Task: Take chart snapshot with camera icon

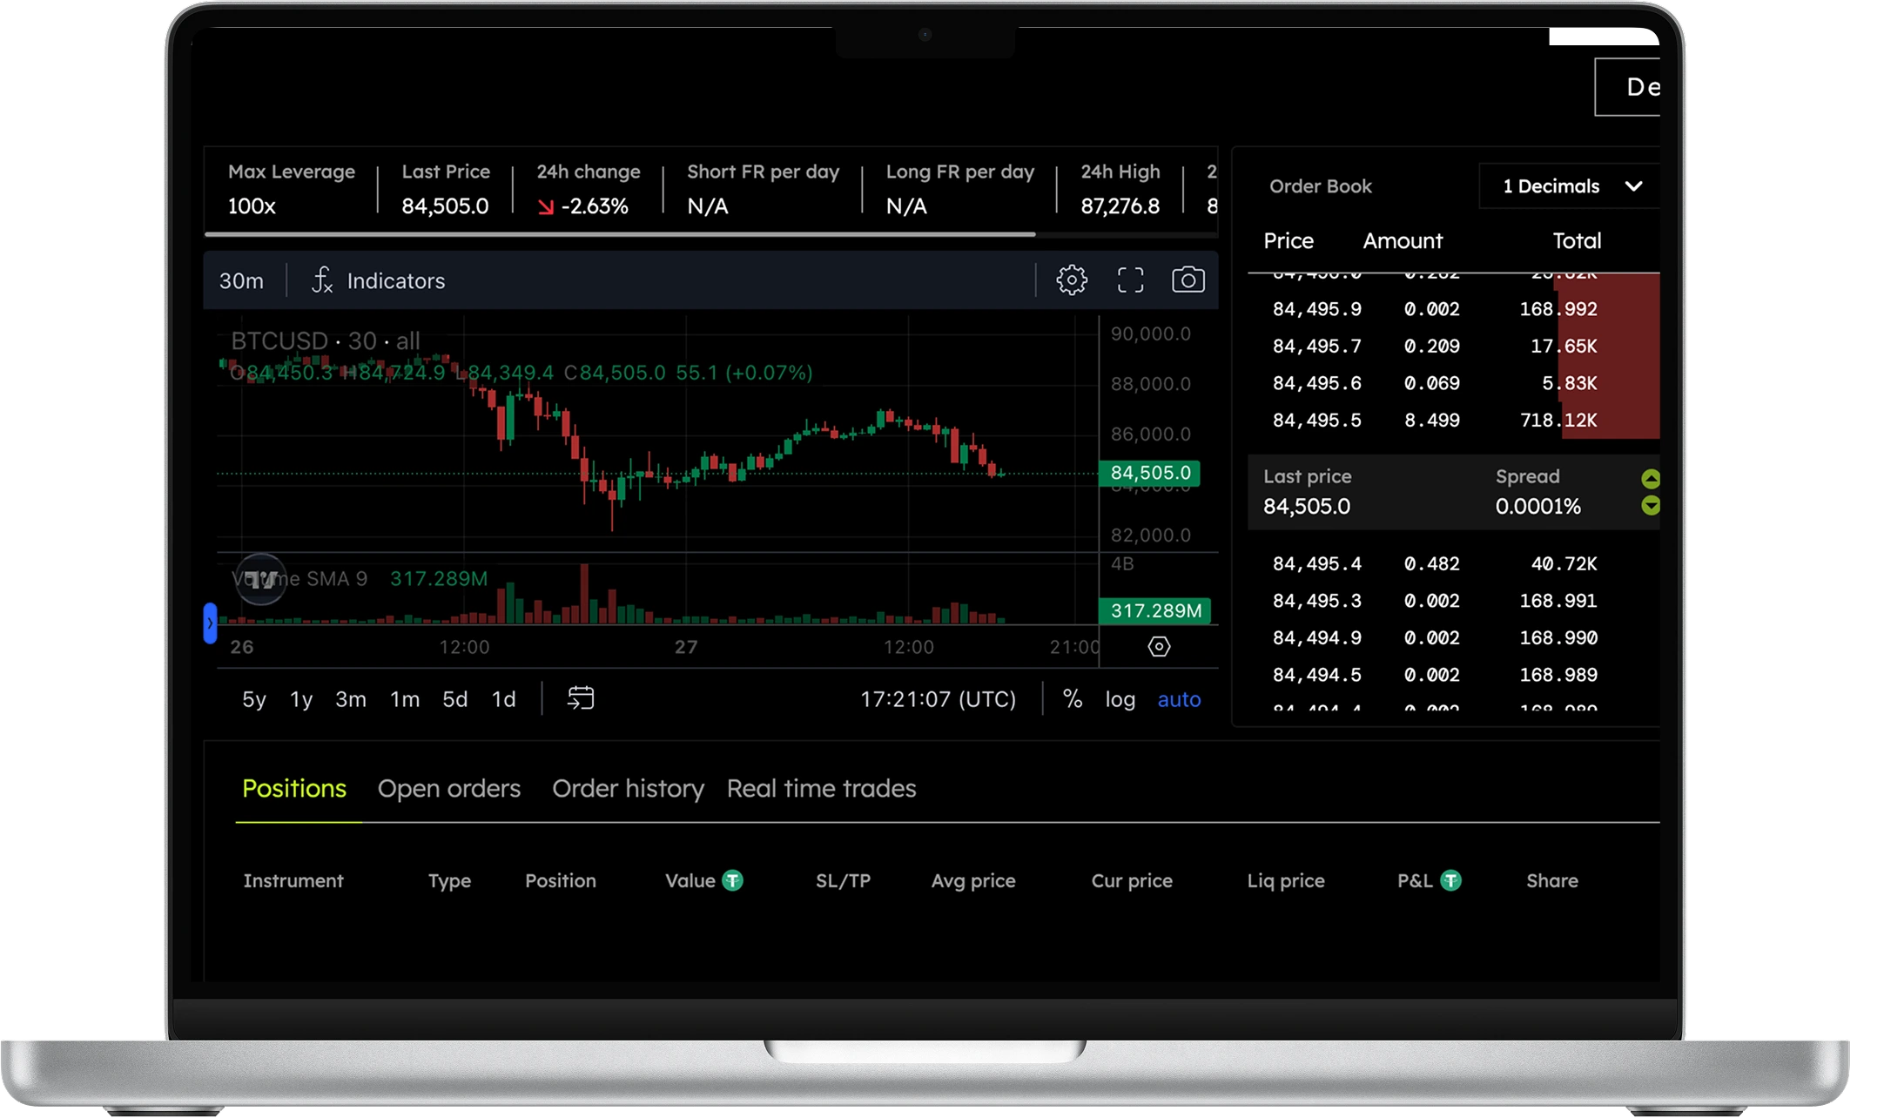Action: [x=1188, y=280]
